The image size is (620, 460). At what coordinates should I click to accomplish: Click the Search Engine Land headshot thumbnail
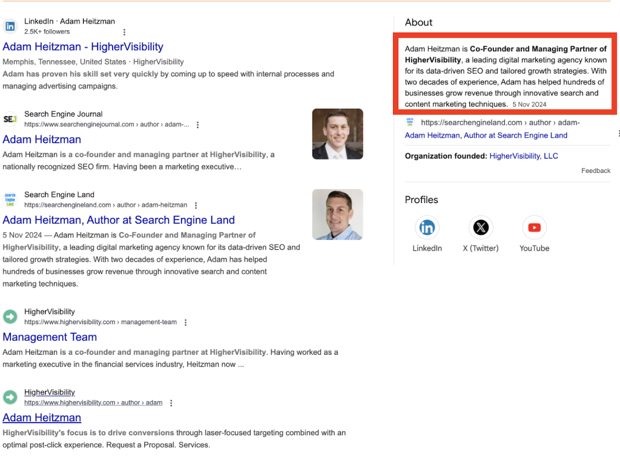tap(337, 215)
